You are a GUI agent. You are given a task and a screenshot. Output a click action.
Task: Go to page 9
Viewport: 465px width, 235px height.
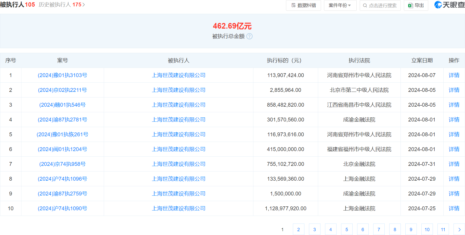coord(411,229)
